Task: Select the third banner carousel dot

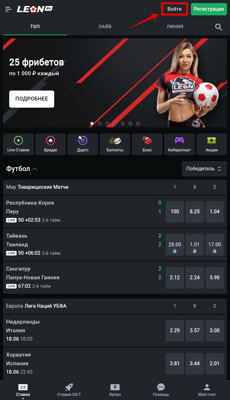Action: [x=107, y=124]
